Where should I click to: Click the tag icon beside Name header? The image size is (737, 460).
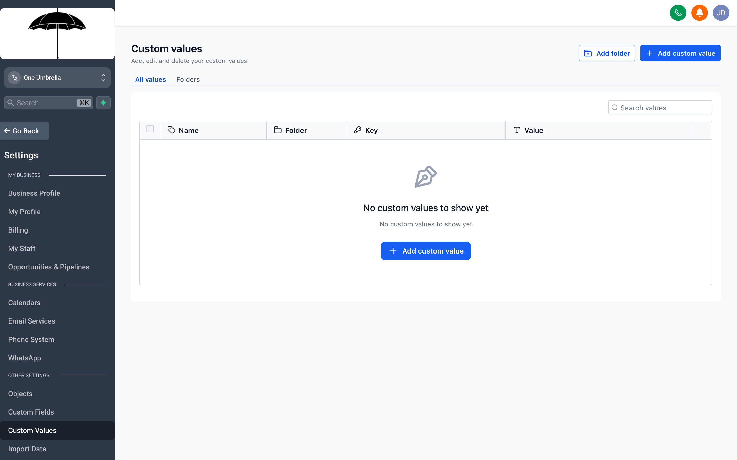(x=171, y=130)
